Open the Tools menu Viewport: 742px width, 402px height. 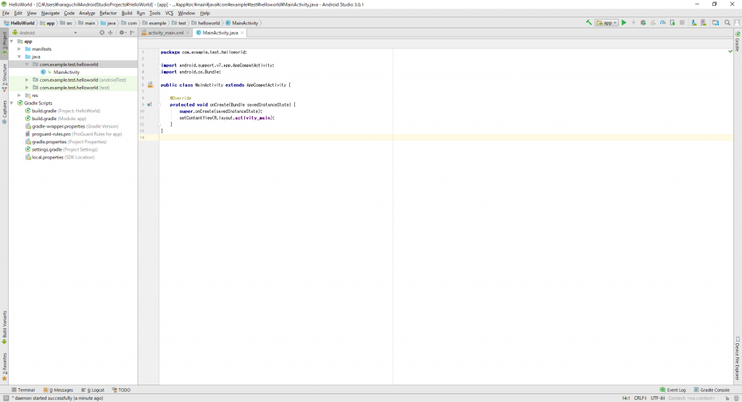(x=155, y=13)
